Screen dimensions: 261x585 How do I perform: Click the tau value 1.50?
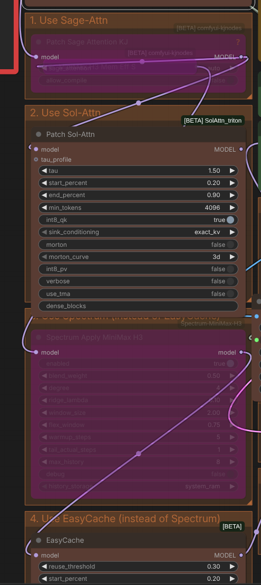coord(214,171)
